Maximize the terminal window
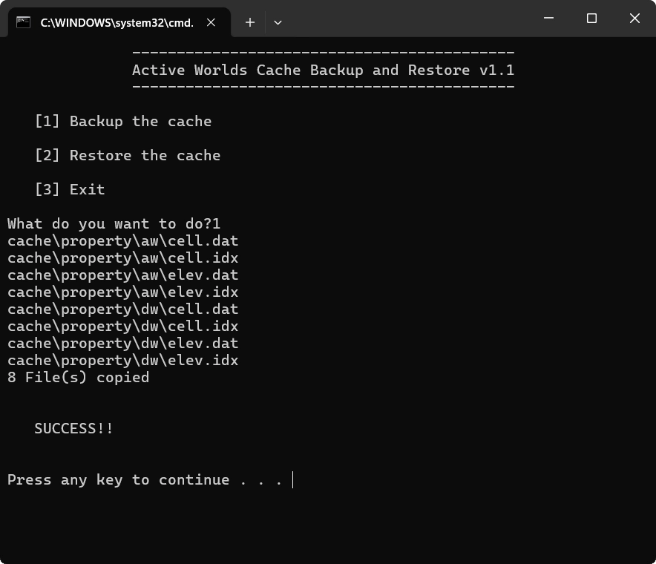656x564 pixels. pyautogui.click(x=591, y=19)
